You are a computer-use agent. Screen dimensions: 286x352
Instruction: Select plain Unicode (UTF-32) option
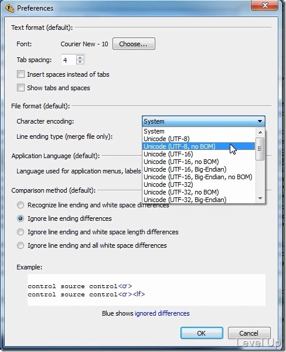tap(199, 184)
